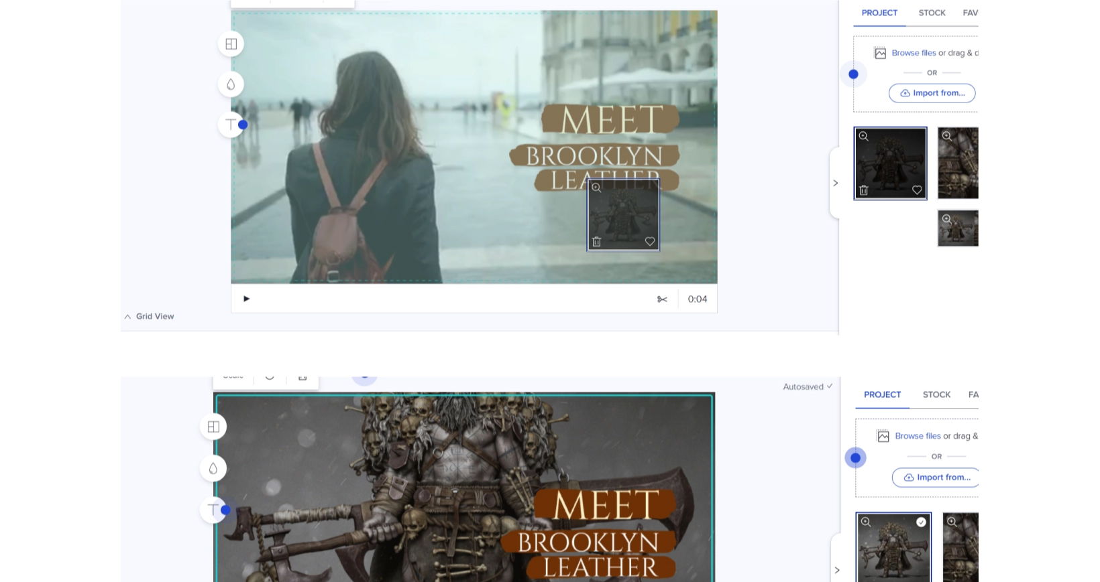This screenshot has width=1100, height=582.
Task: Switch to STOCK tab in lower media panel
Action: click(x=936, y=394)
